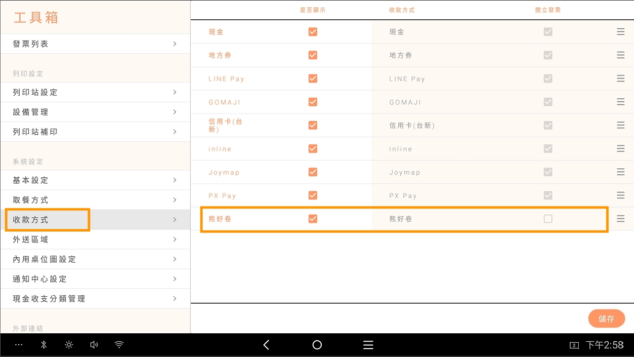
Task: Tap the Wi-Fi icon in system bar
Action: pyautogui.click(x=119, y=345)
